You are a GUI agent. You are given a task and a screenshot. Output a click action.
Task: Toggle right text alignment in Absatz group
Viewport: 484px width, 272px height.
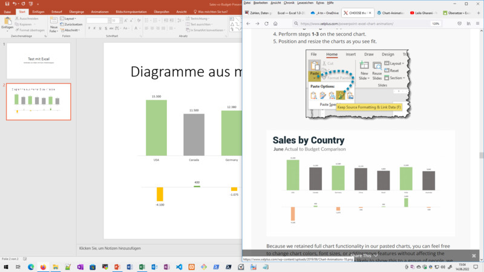pyautogui.click(x=158, y=28)
